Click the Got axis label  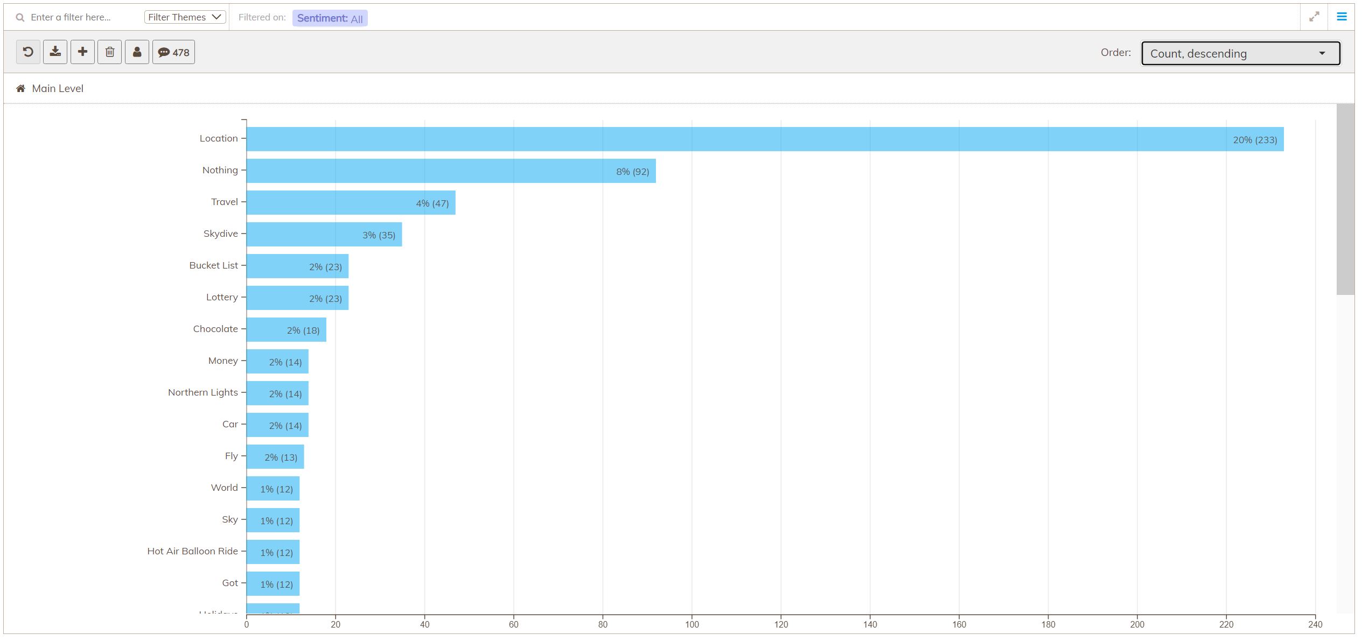[x=230, y=583]
